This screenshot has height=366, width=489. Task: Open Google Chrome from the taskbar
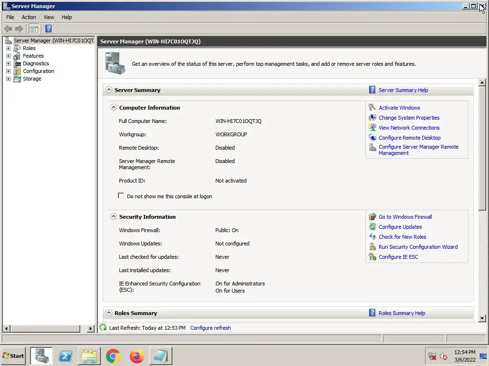click(113, 356)
